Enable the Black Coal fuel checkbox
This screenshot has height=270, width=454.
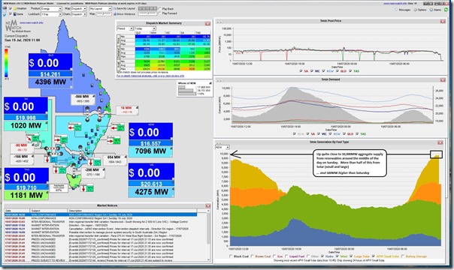click(x=231, y=256)
